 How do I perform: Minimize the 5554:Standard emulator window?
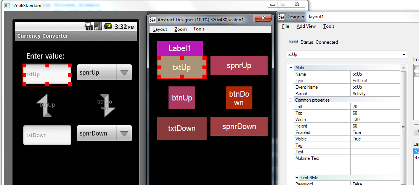273,4
